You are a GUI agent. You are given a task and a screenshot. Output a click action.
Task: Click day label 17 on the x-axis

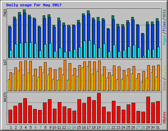(x=89, y=127)
